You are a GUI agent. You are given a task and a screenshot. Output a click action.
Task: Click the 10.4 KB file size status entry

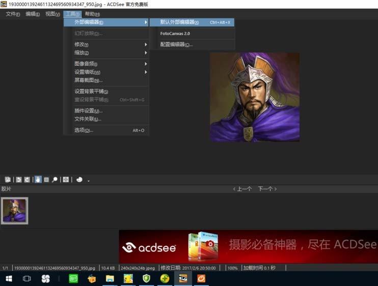pyautogui.click(x=108, y=268)
